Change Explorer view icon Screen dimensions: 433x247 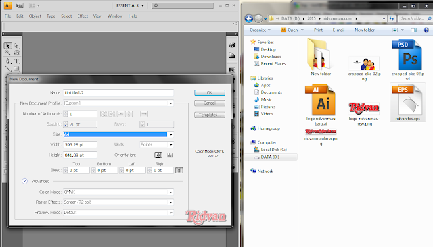pyautogui.click(x=395, y=30)
